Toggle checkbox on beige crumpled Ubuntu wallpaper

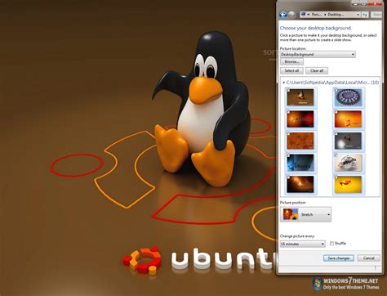point(336,155)
